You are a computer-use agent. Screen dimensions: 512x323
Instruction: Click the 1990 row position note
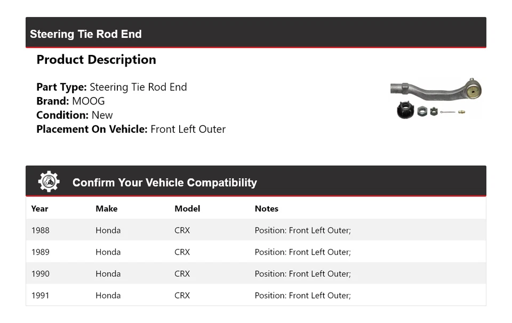click(x=302, y=274)
